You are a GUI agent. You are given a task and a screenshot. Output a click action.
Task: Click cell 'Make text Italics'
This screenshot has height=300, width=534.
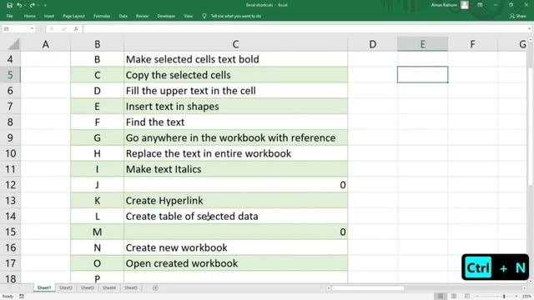pos(235,169)
